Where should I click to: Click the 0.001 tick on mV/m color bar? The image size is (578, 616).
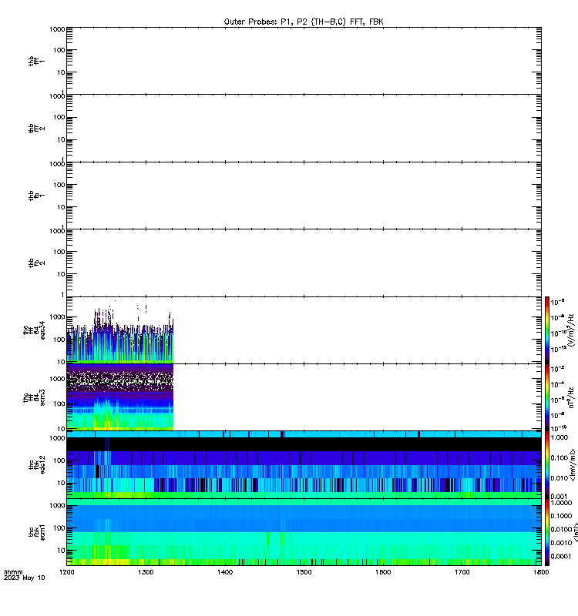tap(559, 496)
